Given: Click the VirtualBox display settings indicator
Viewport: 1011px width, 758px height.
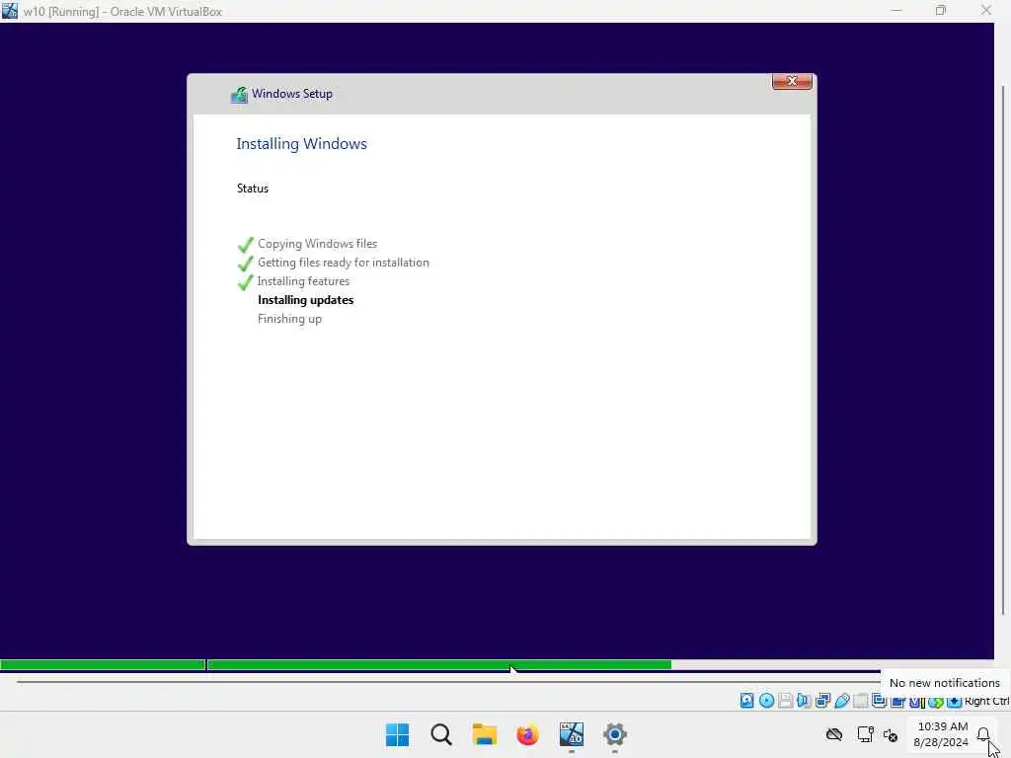Looking at the screenshot, I should coord(879,701).
